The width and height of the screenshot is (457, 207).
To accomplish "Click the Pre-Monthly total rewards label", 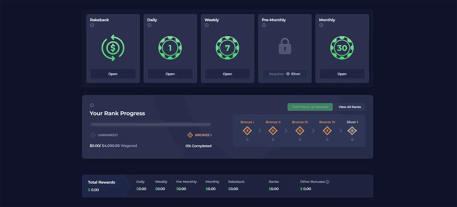I will [186, 182].
